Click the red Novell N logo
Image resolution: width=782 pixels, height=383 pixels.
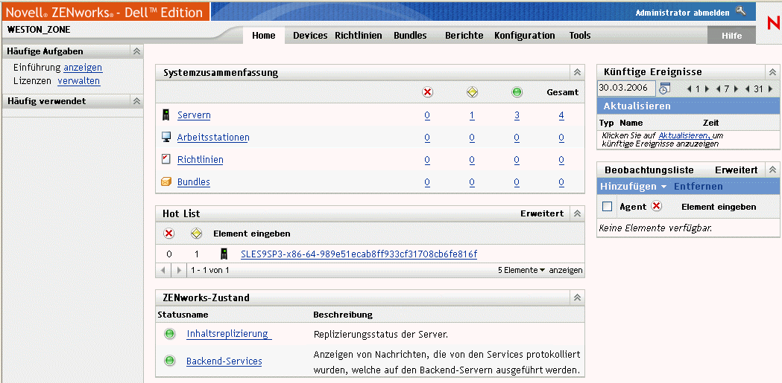(774, 23)
